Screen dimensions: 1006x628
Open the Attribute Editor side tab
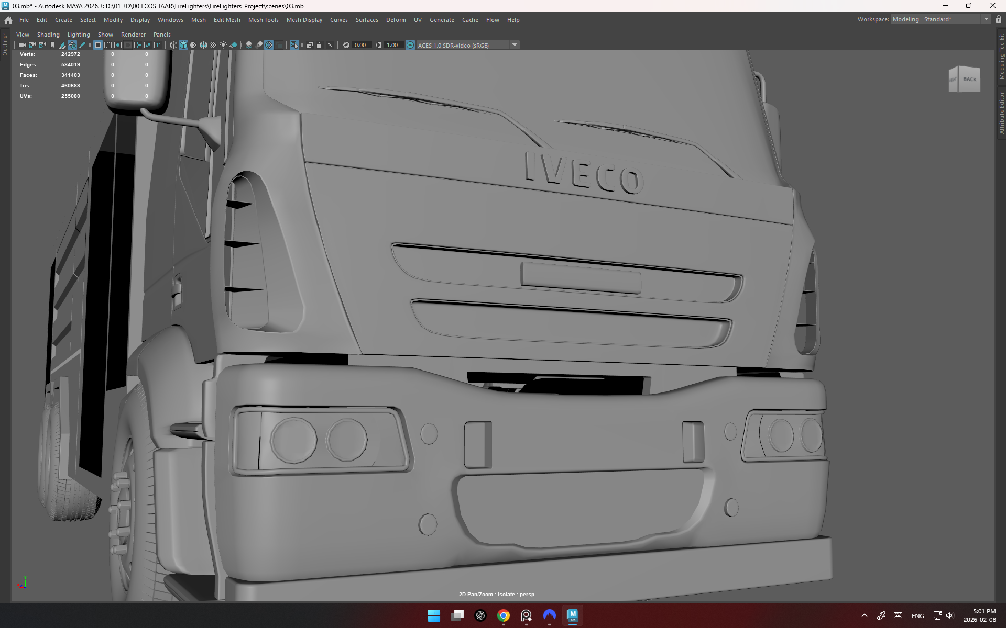pyautogui.click(x=1001, y=113)
